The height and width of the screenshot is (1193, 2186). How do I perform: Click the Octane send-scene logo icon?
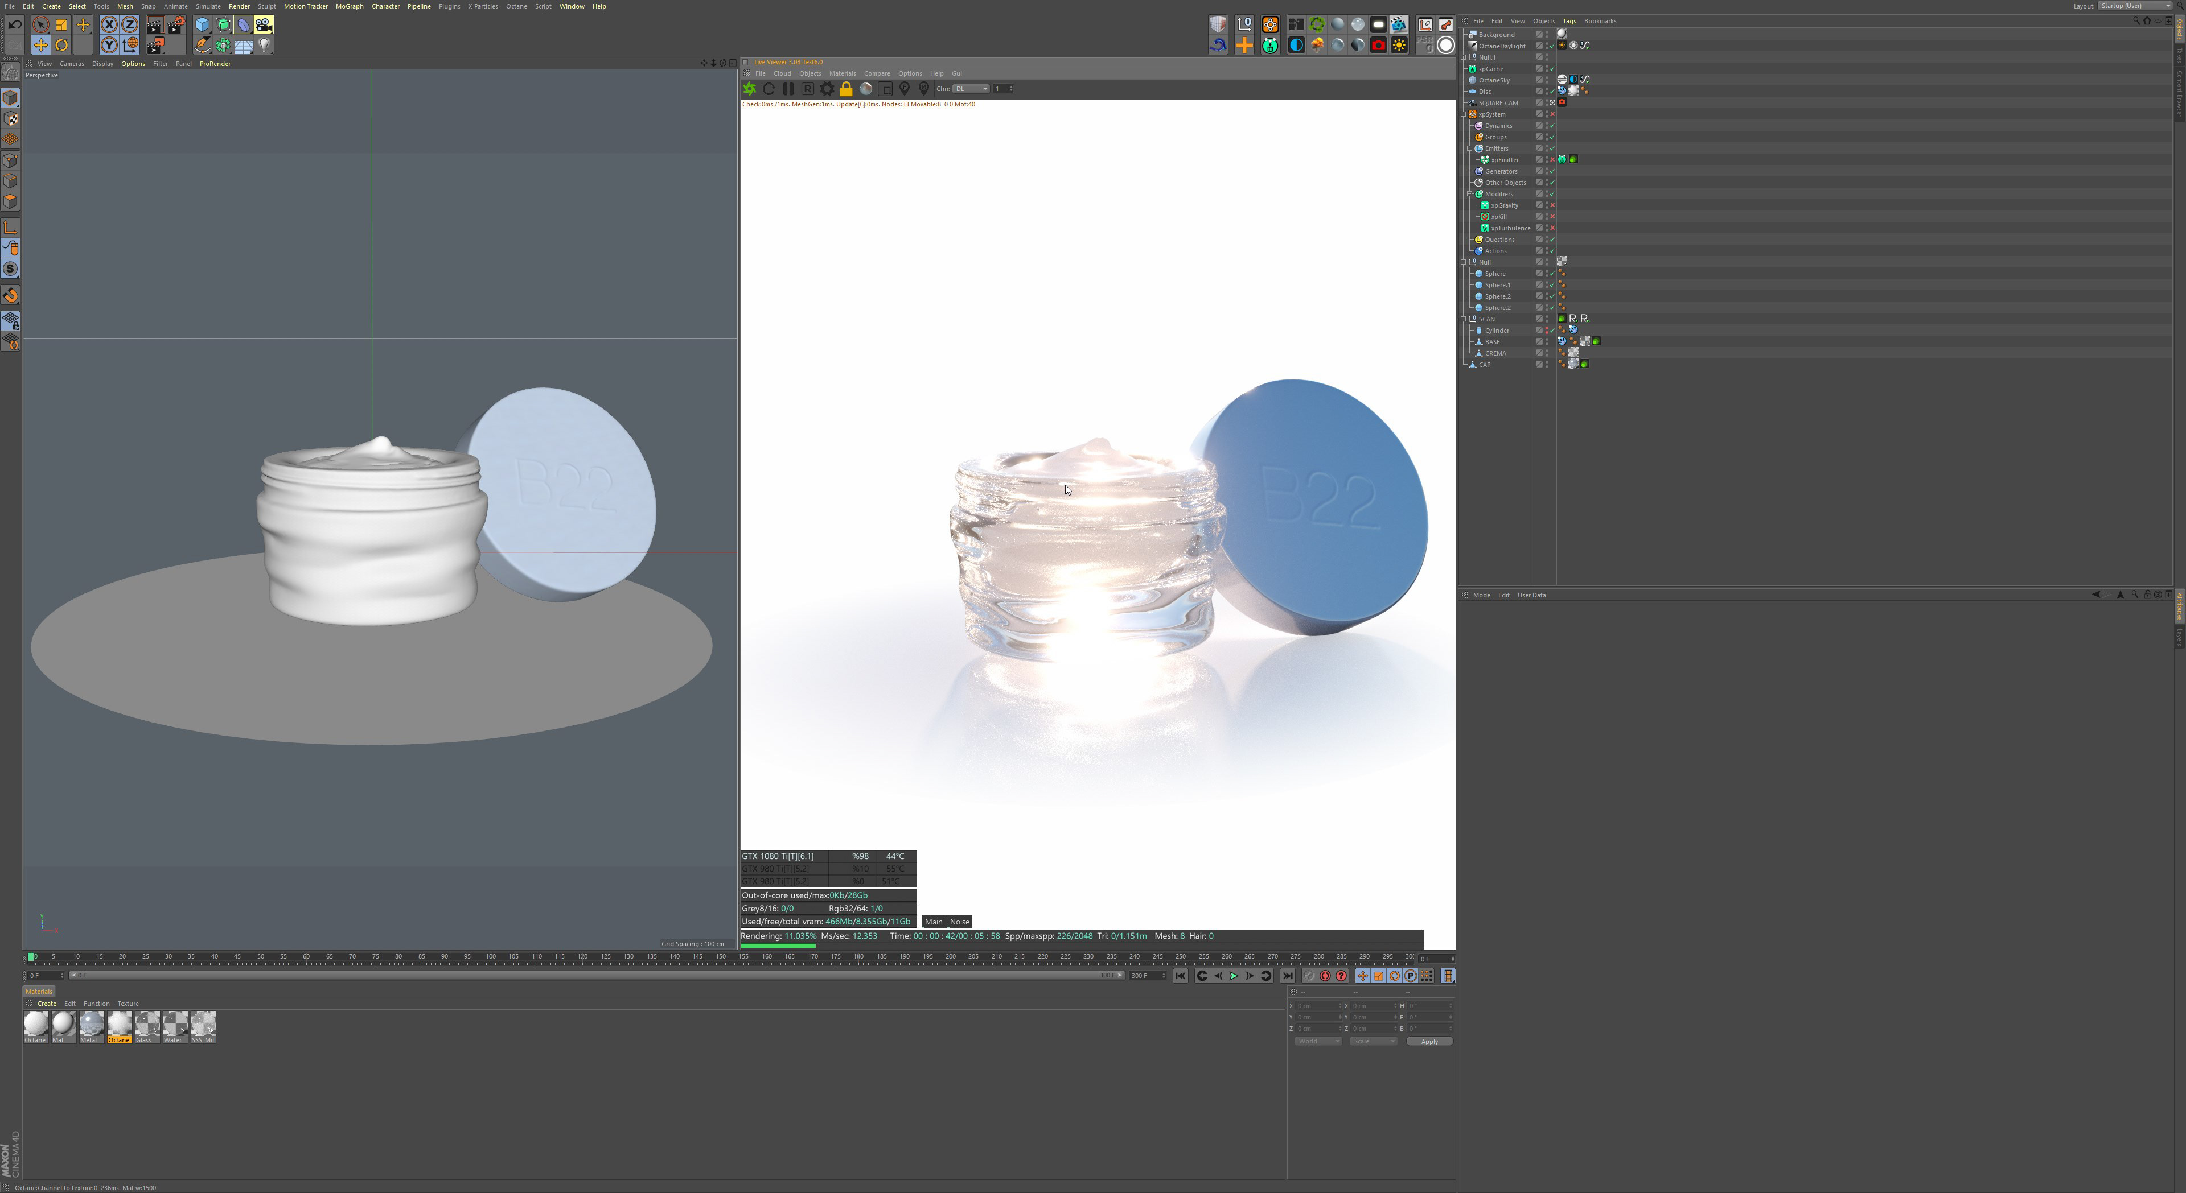(x=749, y=89)
